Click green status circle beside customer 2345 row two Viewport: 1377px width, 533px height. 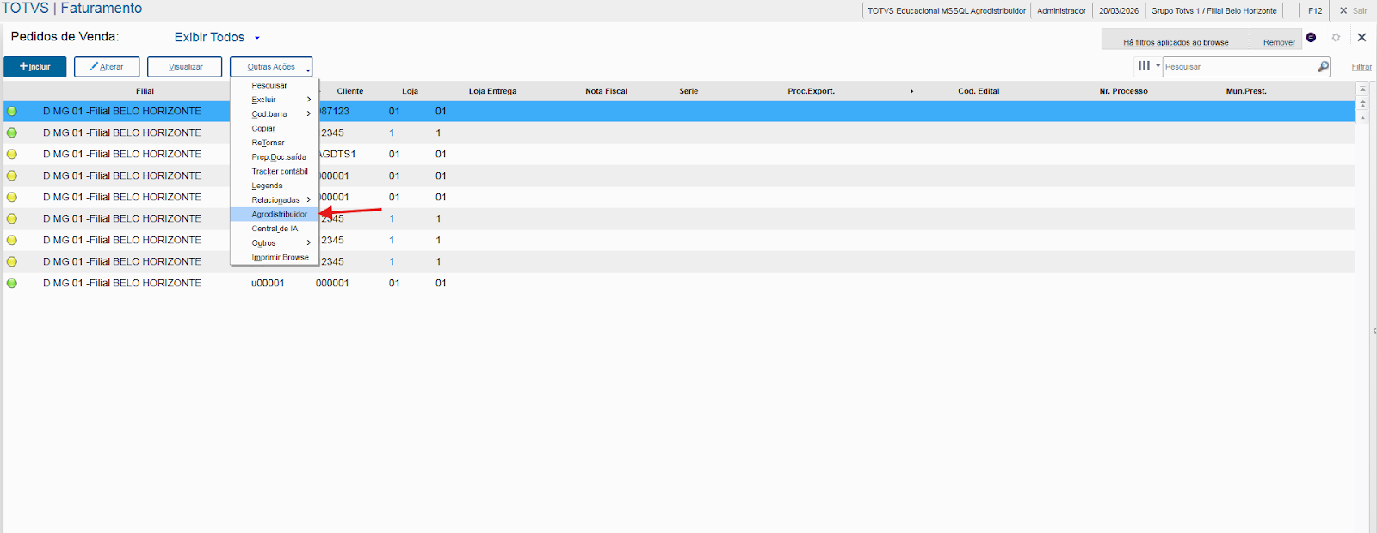tap(12, 132)
